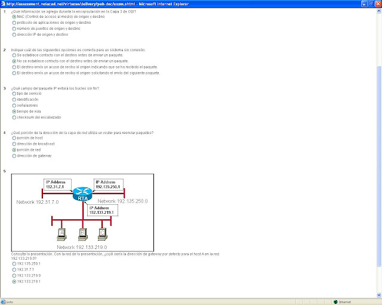Choose 'dirección de broadcast' answer
382x305 pixels.
(x=14, y=144)
